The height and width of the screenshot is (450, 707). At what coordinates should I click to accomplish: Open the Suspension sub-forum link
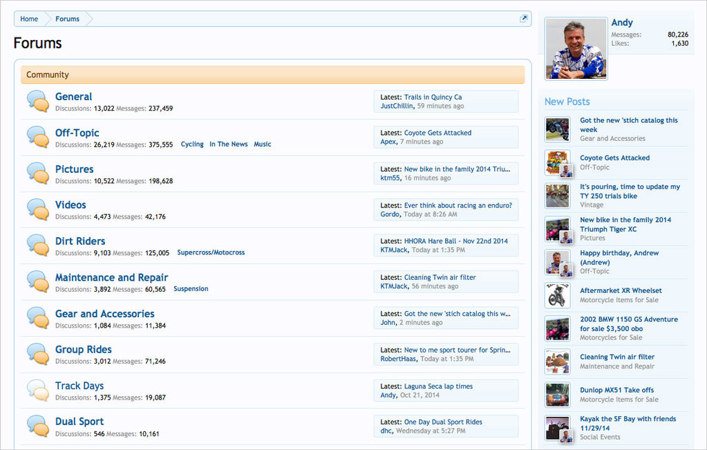click(191, 289)
